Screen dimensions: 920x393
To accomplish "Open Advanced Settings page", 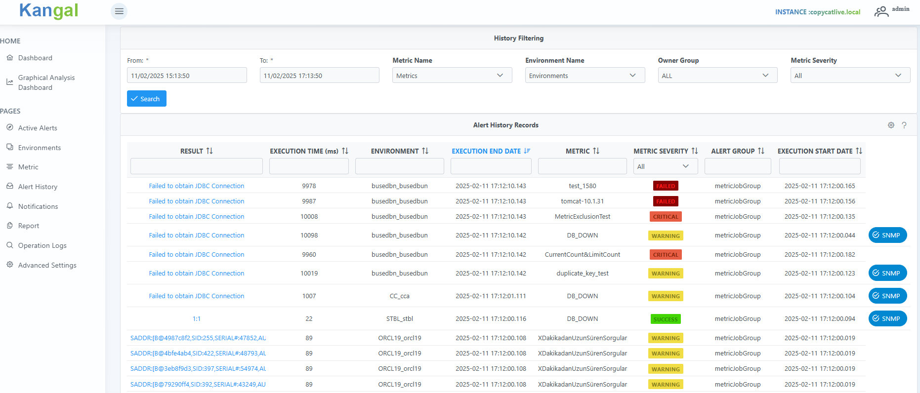I will 47,265.
